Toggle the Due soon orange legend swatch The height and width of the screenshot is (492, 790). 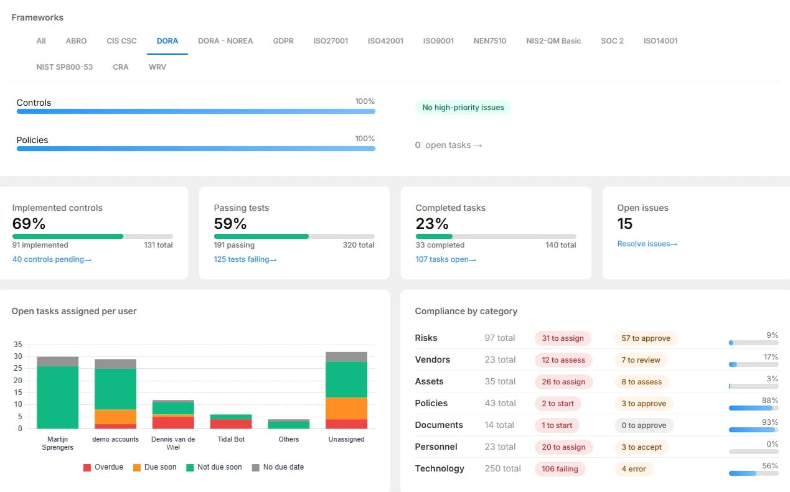click(x=137, y=467)
